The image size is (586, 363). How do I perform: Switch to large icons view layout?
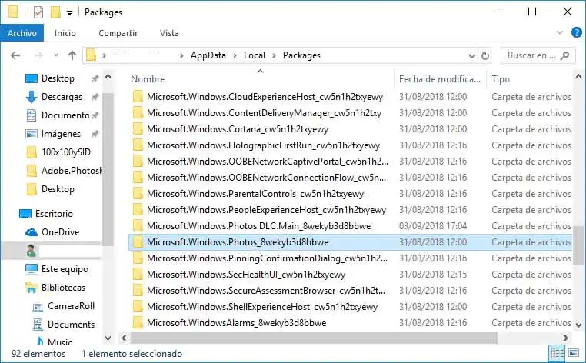coord(572,354)
